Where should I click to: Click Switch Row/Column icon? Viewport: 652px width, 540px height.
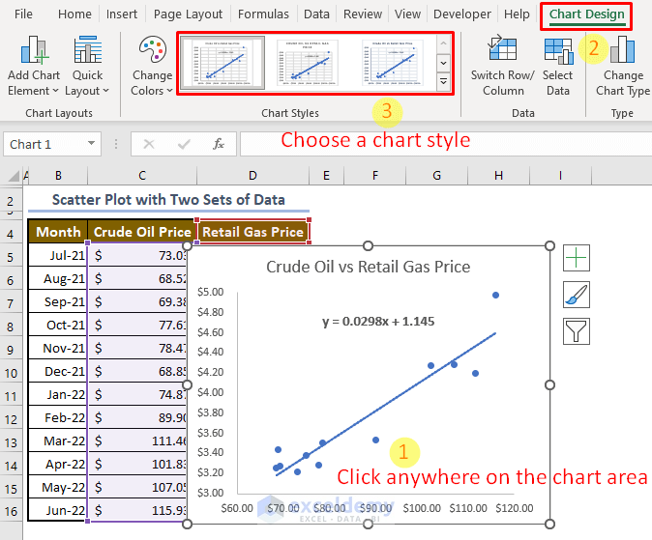tap(502, 50)
